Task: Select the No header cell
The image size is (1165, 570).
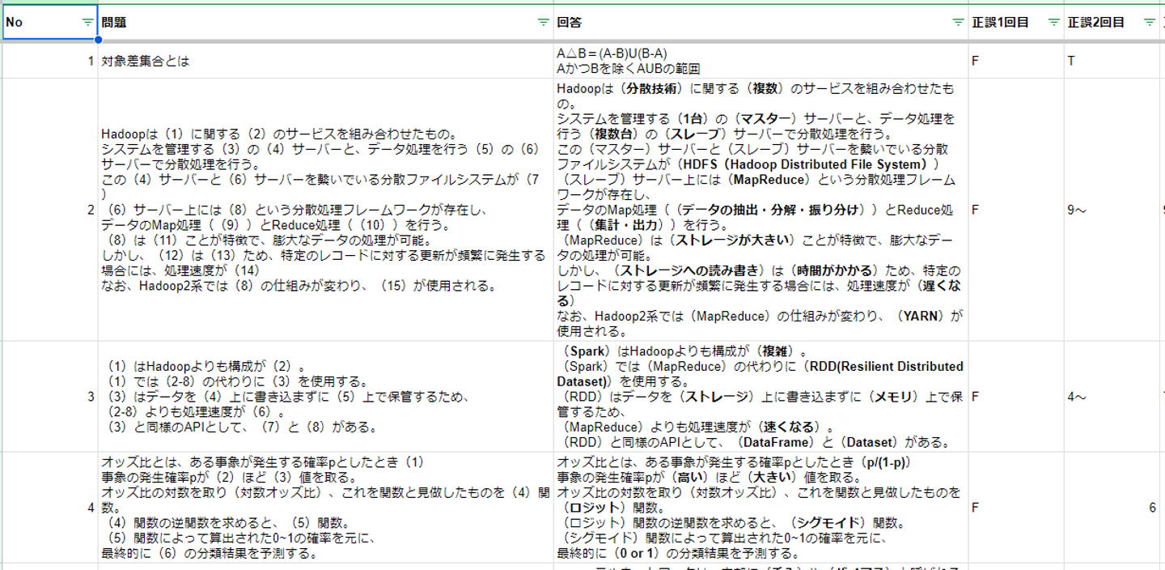Action: [x=49, y=23]
